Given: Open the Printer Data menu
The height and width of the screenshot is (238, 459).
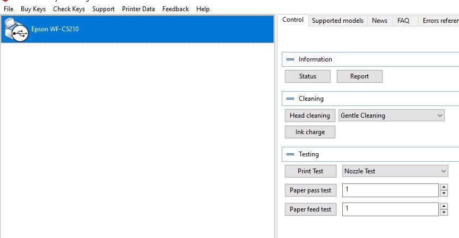Looking at the screenshot, I should pyautogui.click(x=138, y=9).
